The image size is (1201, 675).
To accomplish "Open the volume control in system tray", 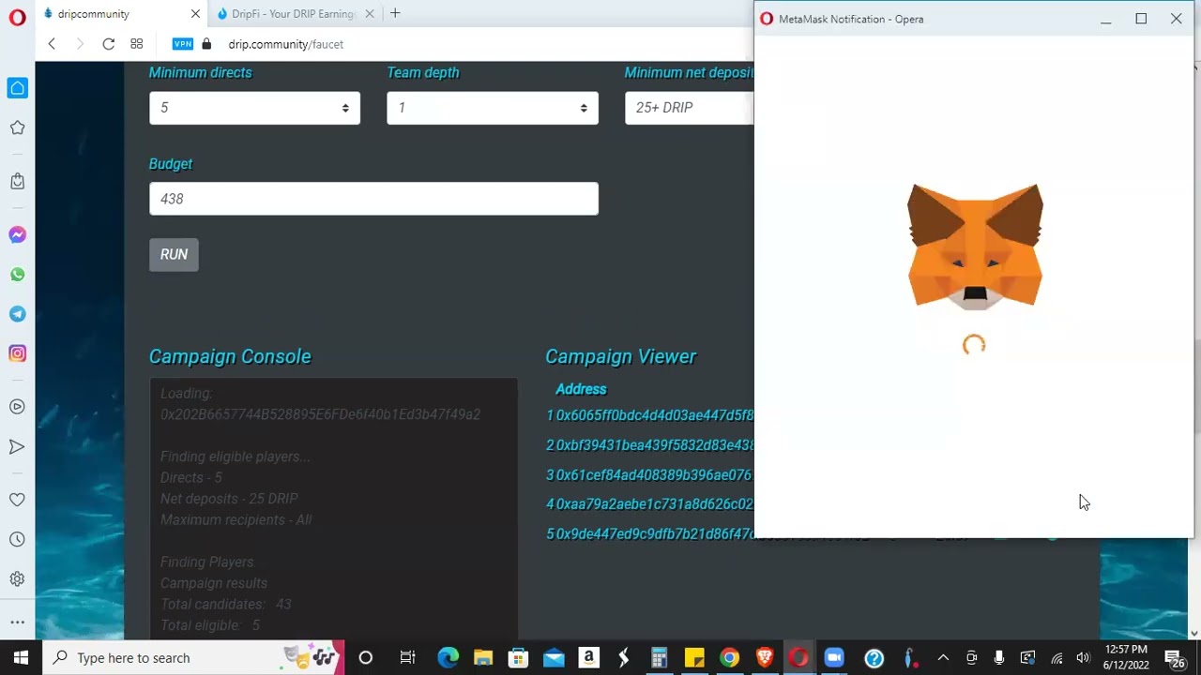I will pyautogui.click(x=1083, y=657).
